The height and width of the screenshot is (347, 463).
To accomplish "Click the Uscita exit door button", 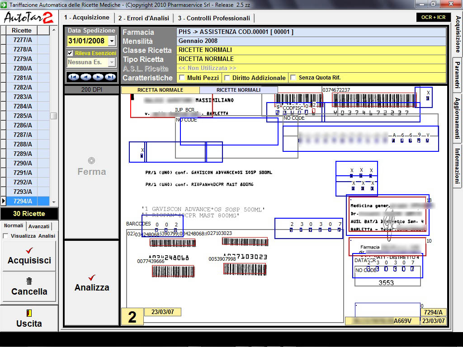I will coord(29,319).
